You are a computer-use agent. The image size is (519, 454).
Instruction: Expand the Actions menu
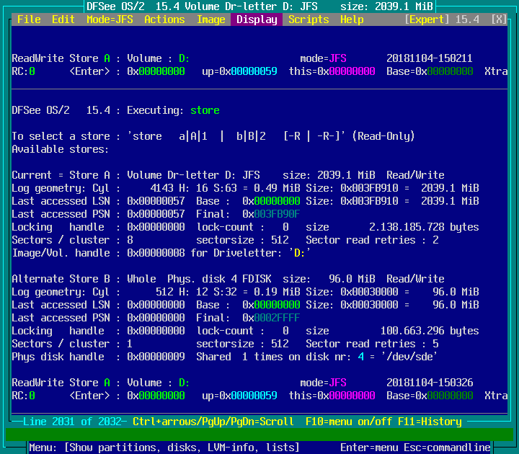point(164,19)
